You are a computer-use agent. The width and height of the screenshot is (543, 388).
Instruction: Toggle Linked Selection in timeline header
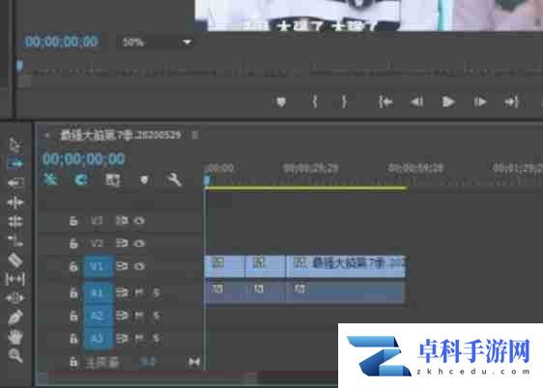112,180
